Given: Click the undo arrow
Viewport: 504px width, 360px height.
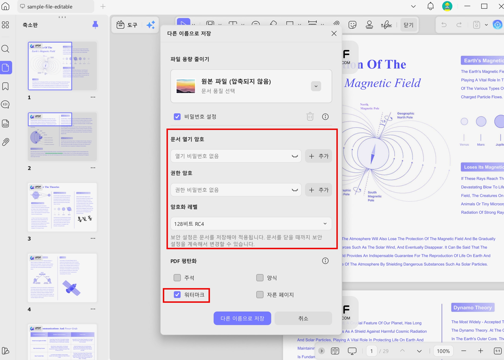Looking at the screenshot, I should point(444,25).
